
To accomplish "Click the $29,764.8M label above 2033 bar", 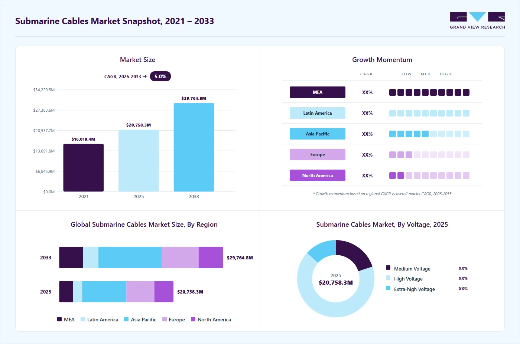I will 194,98.
